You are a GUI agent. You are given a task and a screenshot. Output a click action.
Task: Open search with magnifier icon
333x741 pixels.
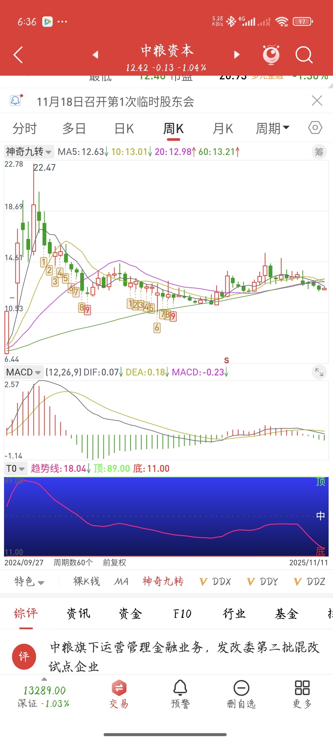point(304,55)
